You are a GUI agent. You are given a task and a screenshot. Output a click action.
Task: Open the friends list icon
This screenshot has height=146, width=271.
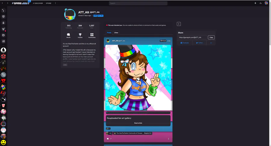pyautogui.click(x=261, y=3)
